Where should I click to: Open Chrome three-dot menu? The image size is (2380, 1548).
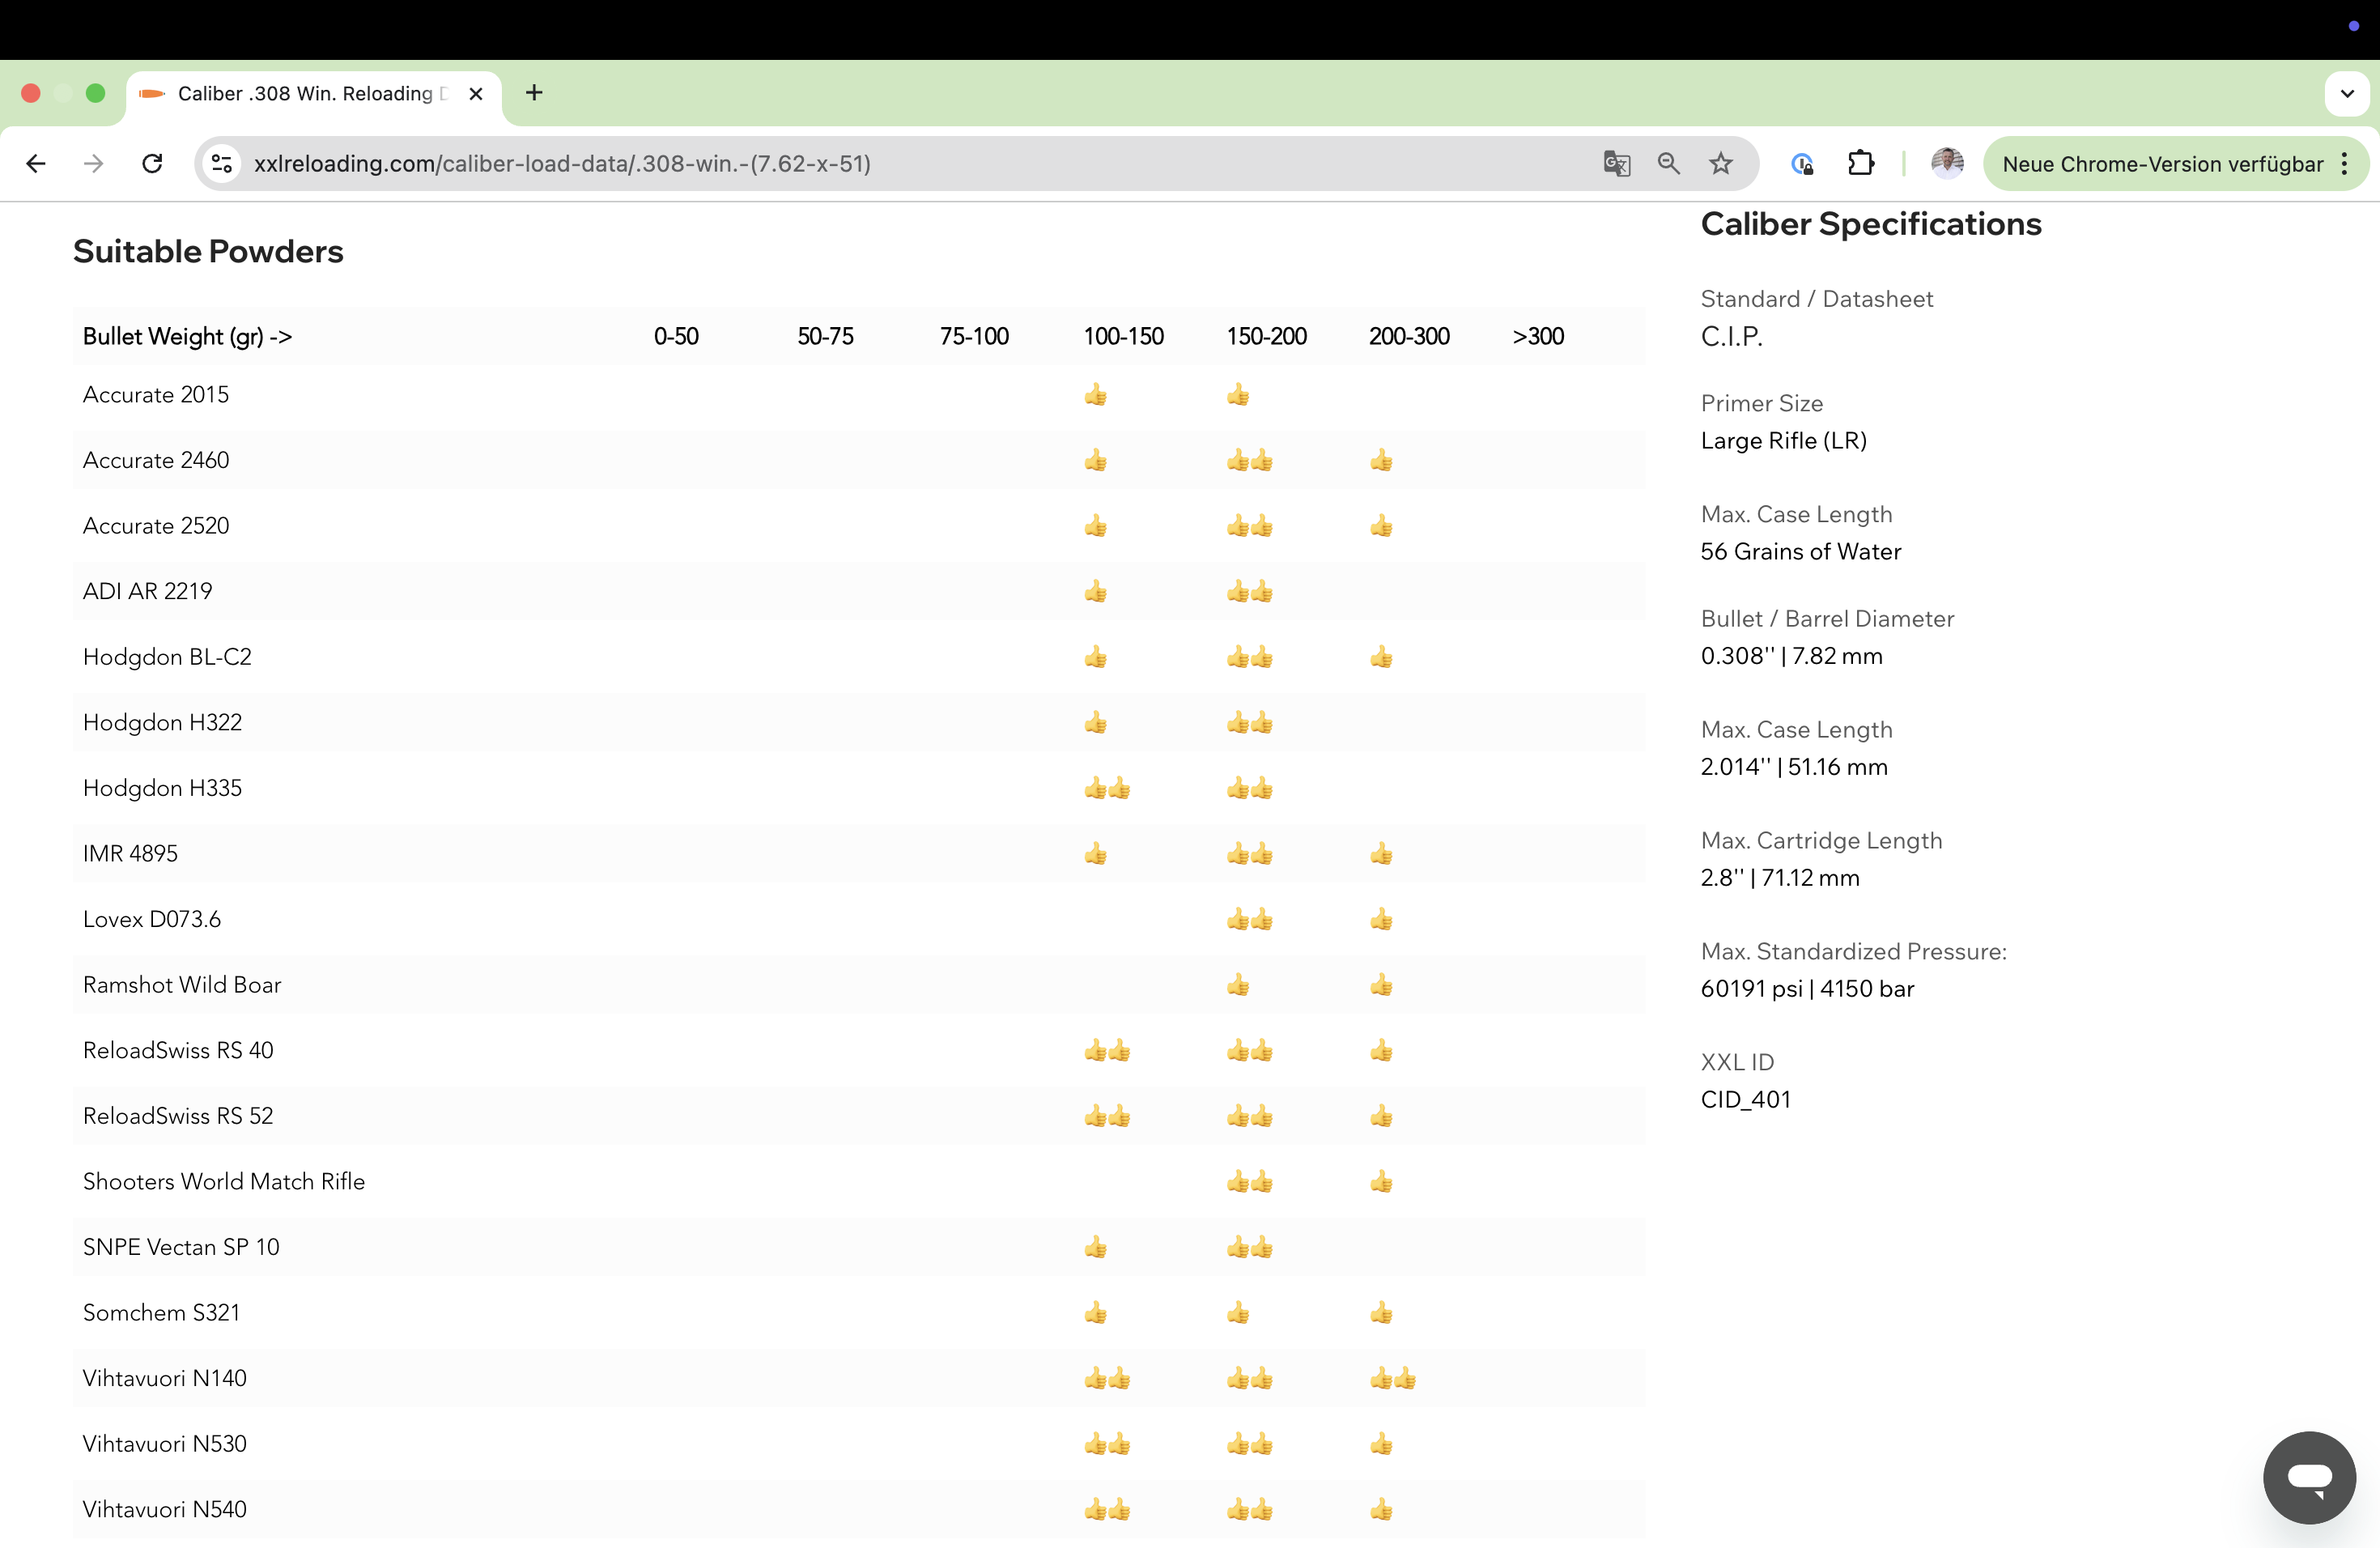point(2344,164)
